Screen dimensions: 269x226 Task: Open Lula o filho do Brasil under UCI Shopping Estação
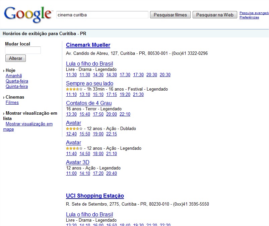(x=89, y=214)
